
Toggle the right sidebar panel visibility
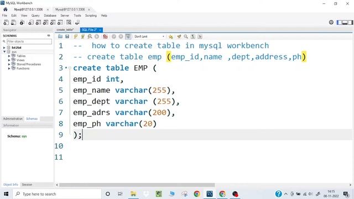(x=350, y=22)
